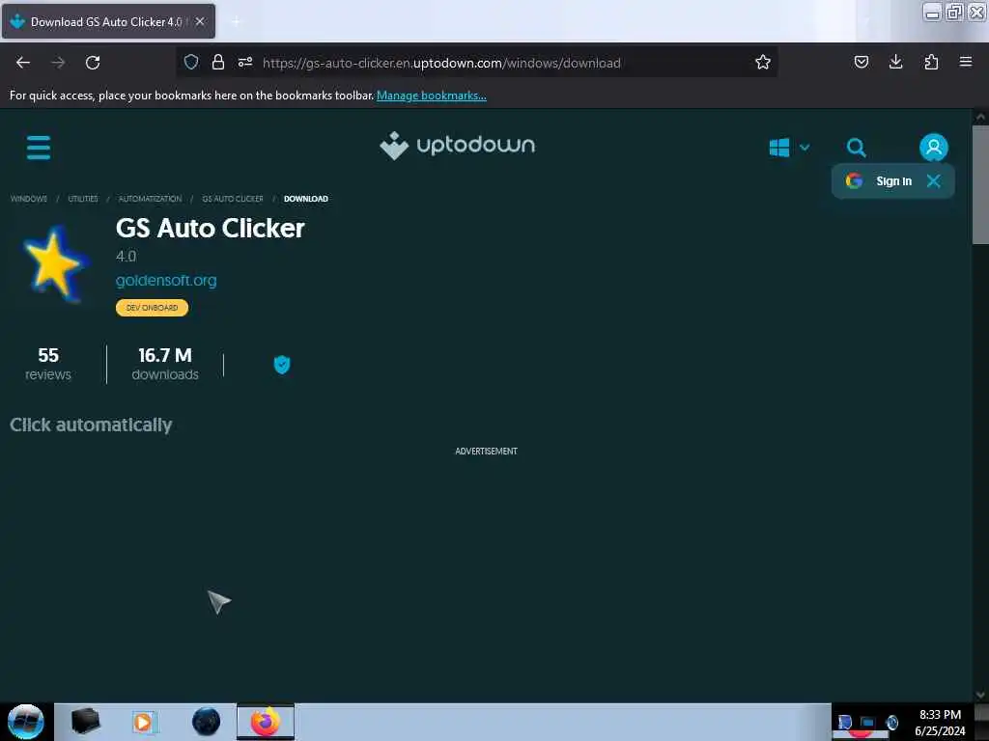Open the Manage bookmarks link
Viewport: 989px width, 741px height.
(x=432, y=96)
